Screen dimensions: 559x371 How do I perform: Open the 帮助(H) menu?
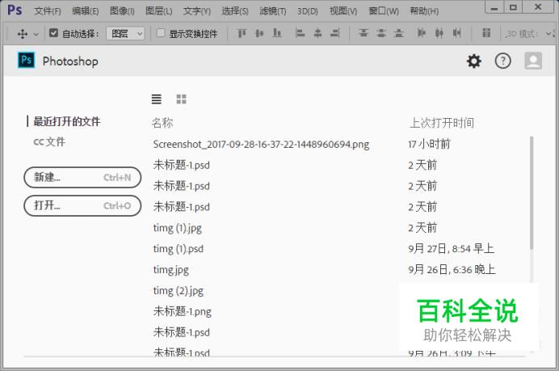click(x=424, y=11)
